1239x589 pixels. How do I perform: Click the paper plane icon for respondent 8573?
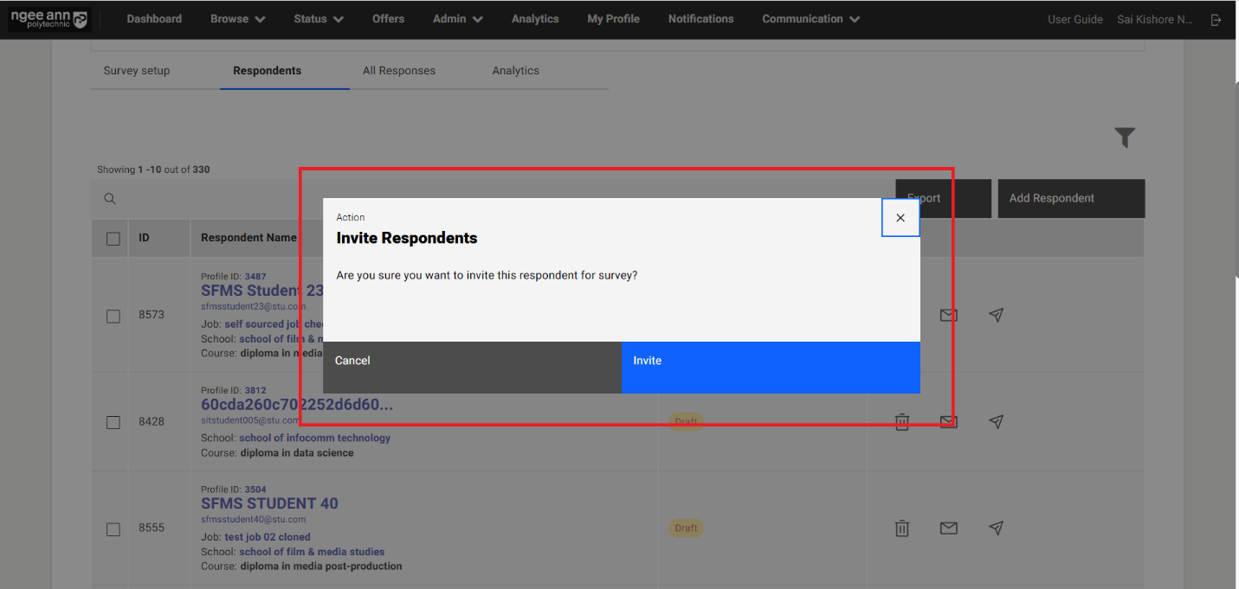point(996,316)
